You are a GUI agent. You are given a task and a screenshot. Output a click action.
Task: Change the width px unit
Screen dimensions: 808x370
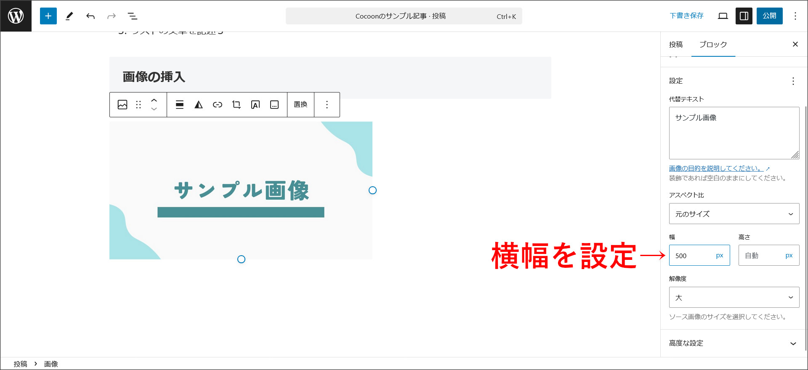pos(720,256)
